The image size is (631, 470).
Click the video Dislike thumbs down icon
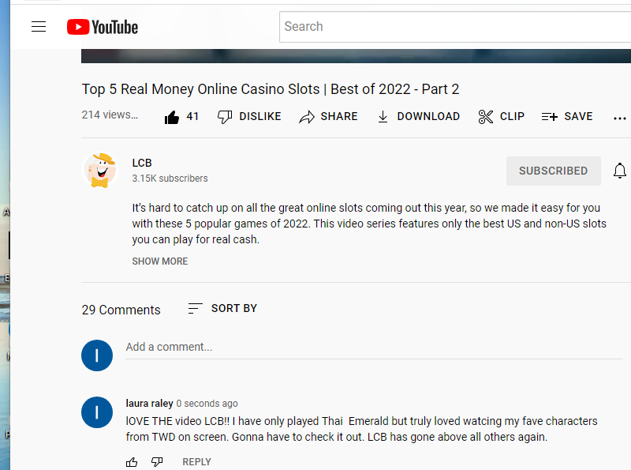(x=225, y=117)
